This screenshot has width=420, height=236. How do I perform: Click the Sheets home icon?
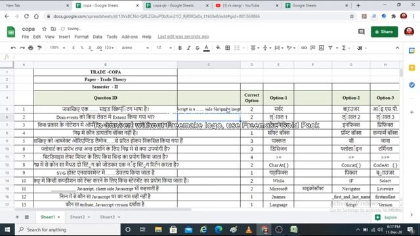[11, 32]
